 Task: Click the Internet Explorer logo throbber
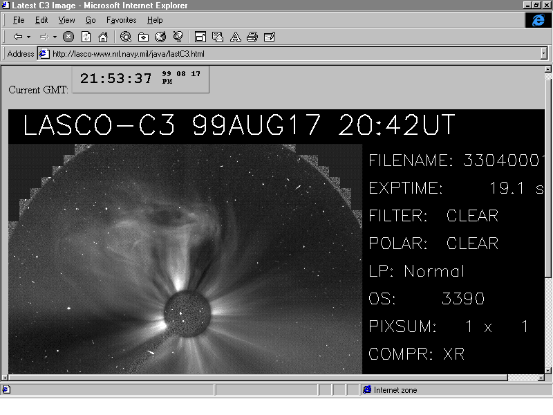click(538, 20)
